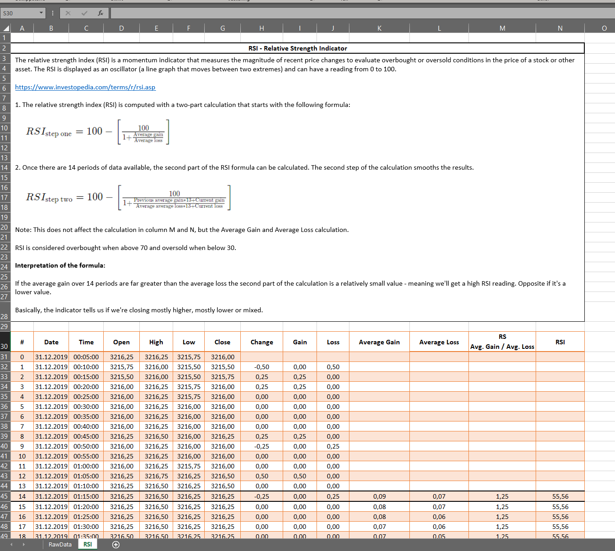Click the Cancel (X) icon in formula bar
This screenshot has height=551, width=615.
tap(68, 13)
